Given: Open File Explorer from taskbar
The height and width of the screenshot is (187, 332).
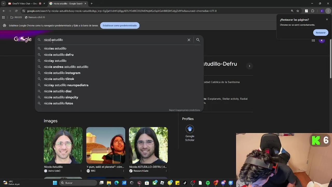Looking at the screenshot, I should [109, 183].
